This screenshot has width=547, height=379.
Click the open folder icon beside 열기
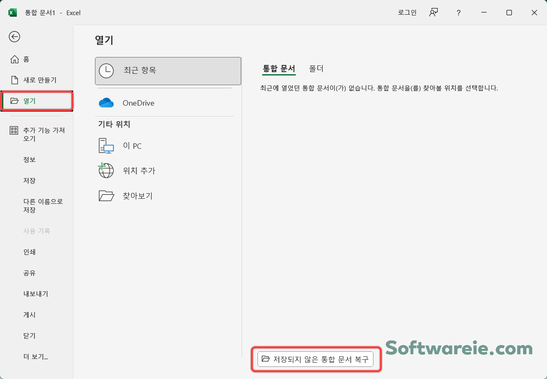point(15,101)
